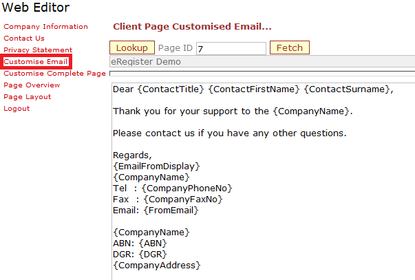This screenshot has width=415, height=280.
Task: Open the Page Layout link
Action: click(27, 97)
